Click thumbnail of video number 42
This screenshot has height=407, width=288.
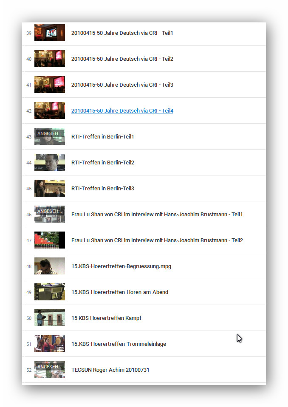point(50,110)
